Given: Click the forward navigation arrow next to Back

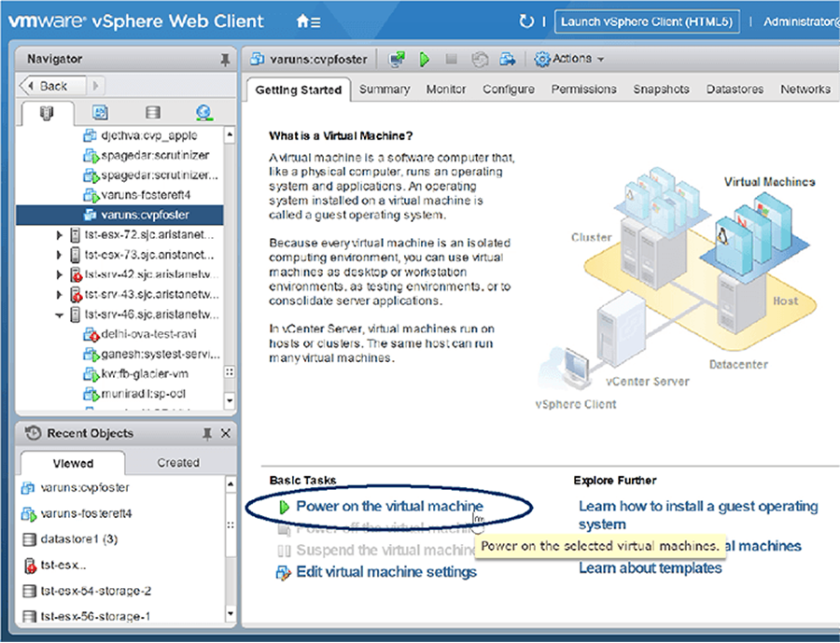Looking at the screenshot, I should pos(96,86).
